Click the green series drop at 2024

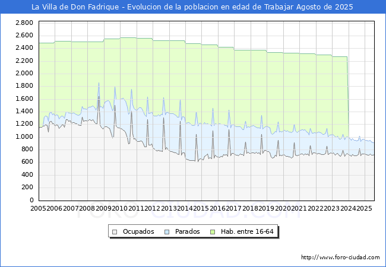coord(348,97)
